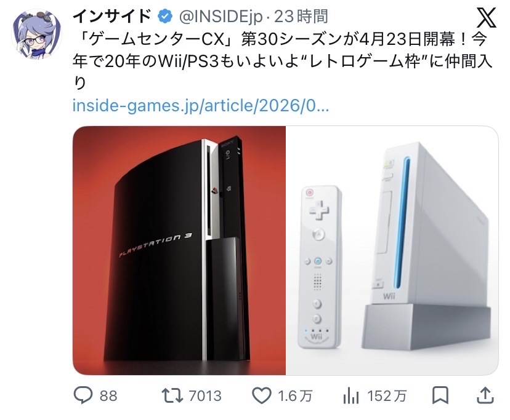The height and width of the screenshot is (420, 510).
Task: Open the inside-games.jp article link
Action: 201,106
